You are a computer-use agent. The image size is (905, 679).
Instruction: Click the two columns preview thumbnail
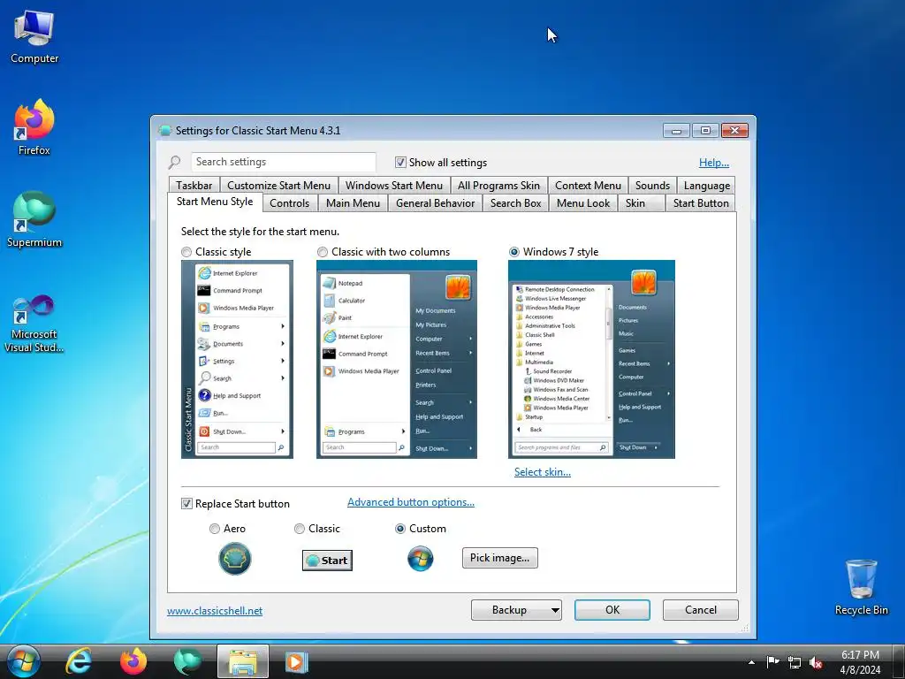397,359
